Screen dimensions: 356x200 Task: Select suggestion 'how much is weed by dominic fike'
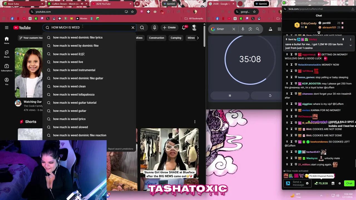click(89, 46)
